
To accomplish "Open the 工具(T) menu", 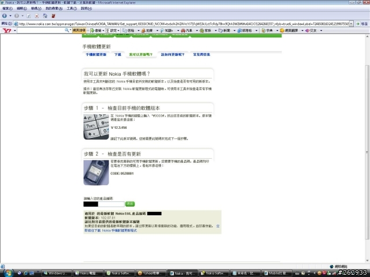I will (72, 9).
